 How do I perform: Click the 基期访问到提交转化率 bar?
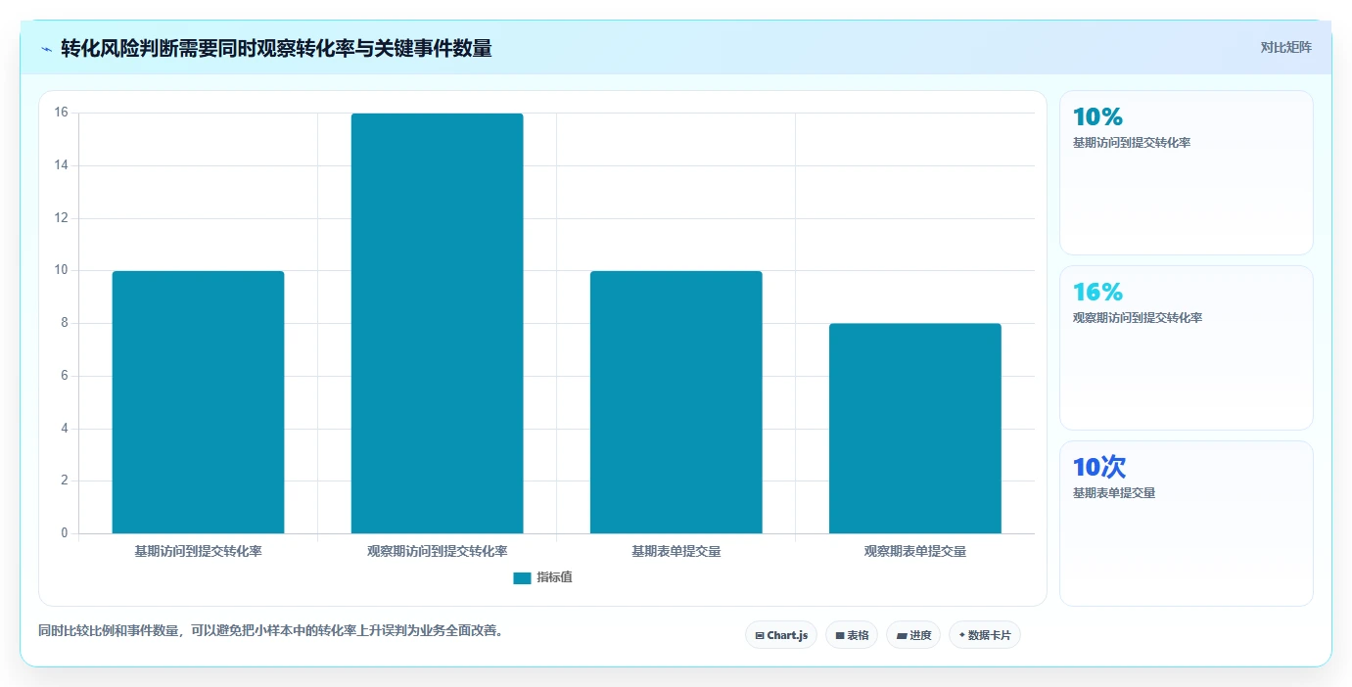coord(199,402)
